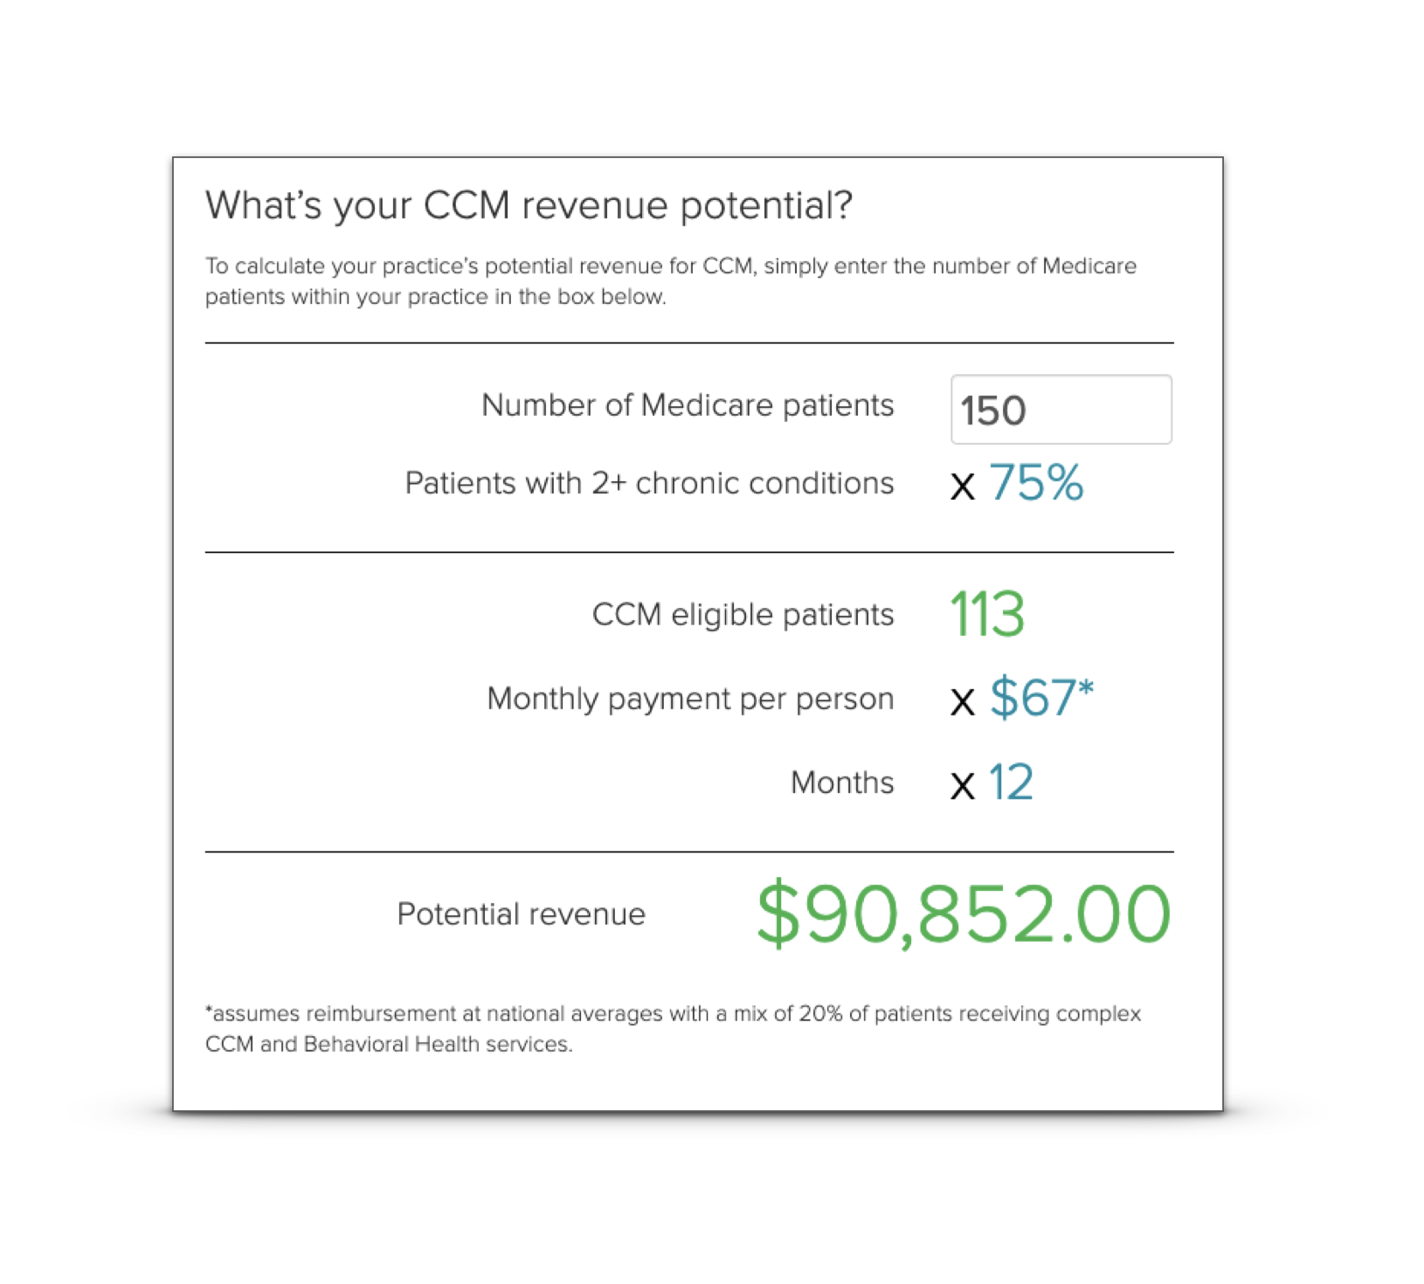Click the blue 75% value
The height and width of the screenshot is (1284, 1424).
pyautogui.click(x=1036, y=483)
